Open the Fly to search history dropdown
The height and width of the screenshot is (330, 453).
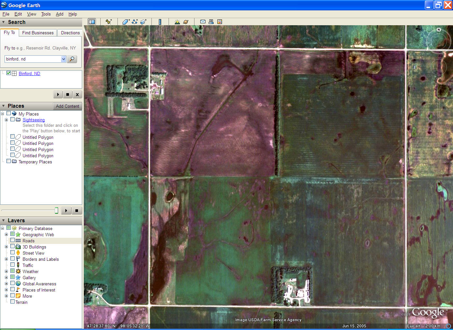point(63,59)
